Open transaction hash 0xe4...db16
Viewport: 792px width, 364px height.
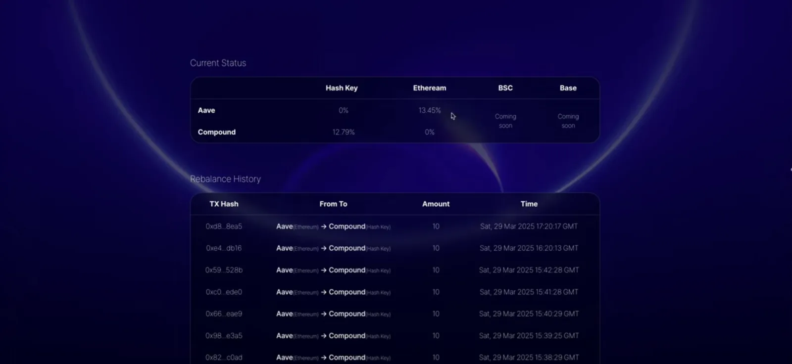tap(224, 248)
